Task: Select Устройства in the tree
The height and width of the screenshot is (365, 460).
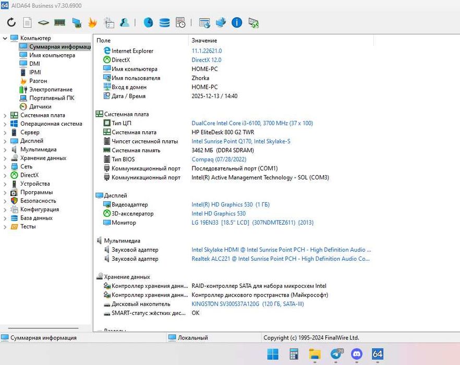Action: (x=35, y=184)
